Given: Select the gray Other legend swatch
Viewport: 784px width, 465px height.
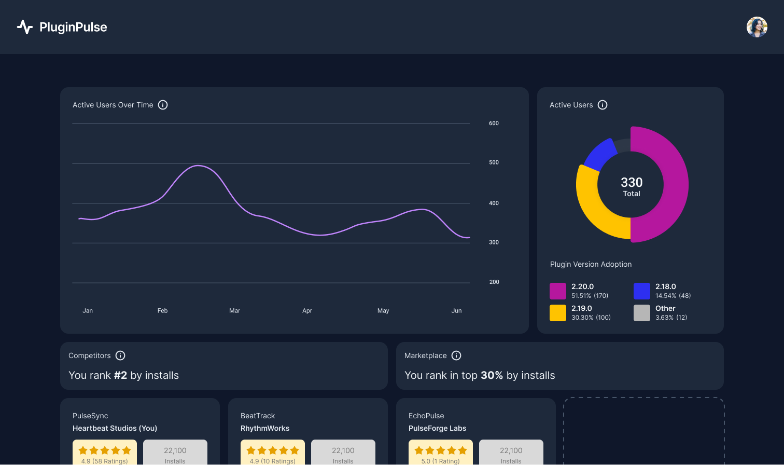Looking at the screenshot, I should pos(642,313).
